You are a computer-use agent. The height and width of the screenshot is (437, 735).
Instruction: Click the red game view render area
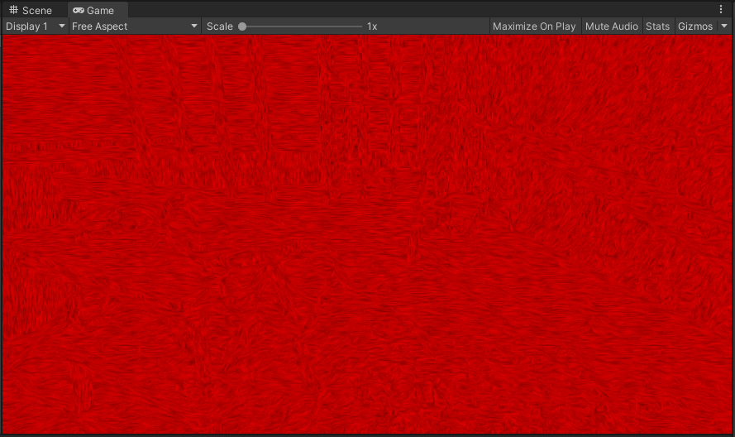(367, 234)
